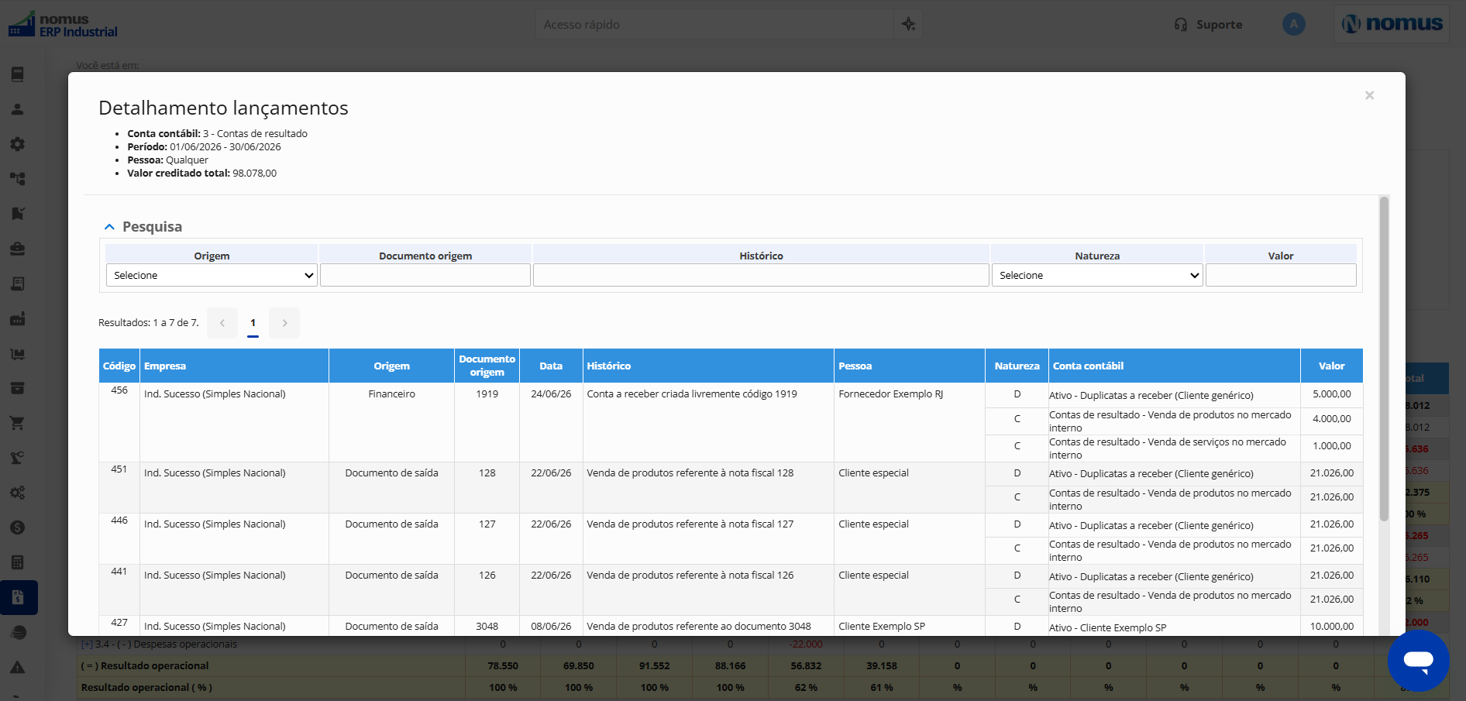Viewport: 1466px width, 701px height.
Task: Click 'Cliente Exemplo SP' person cell
Action: click(882, 627)
